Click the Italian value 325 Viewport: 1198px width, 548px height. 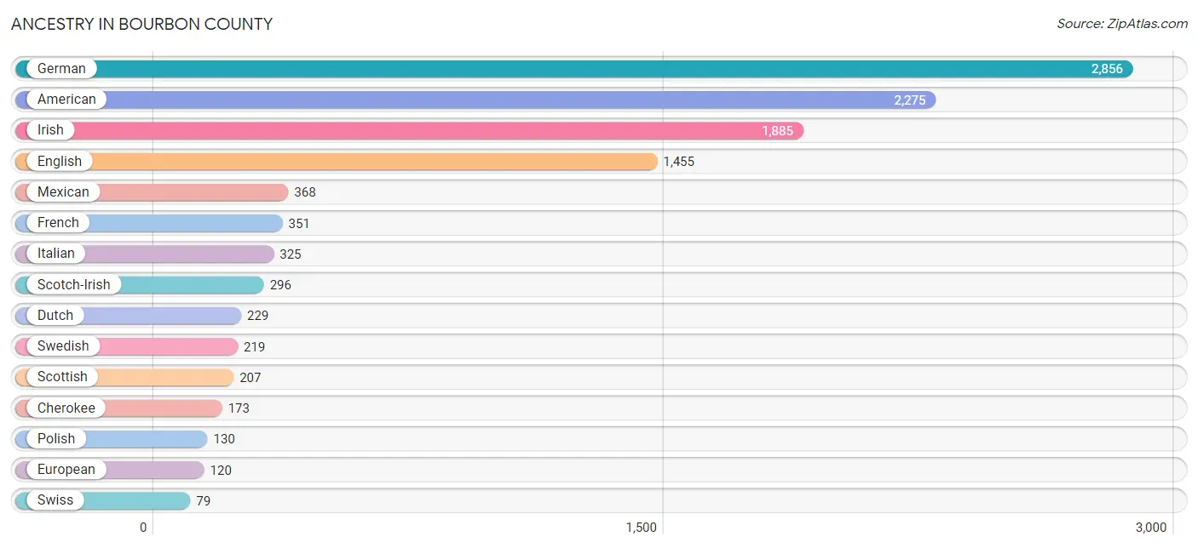[291, 254]
